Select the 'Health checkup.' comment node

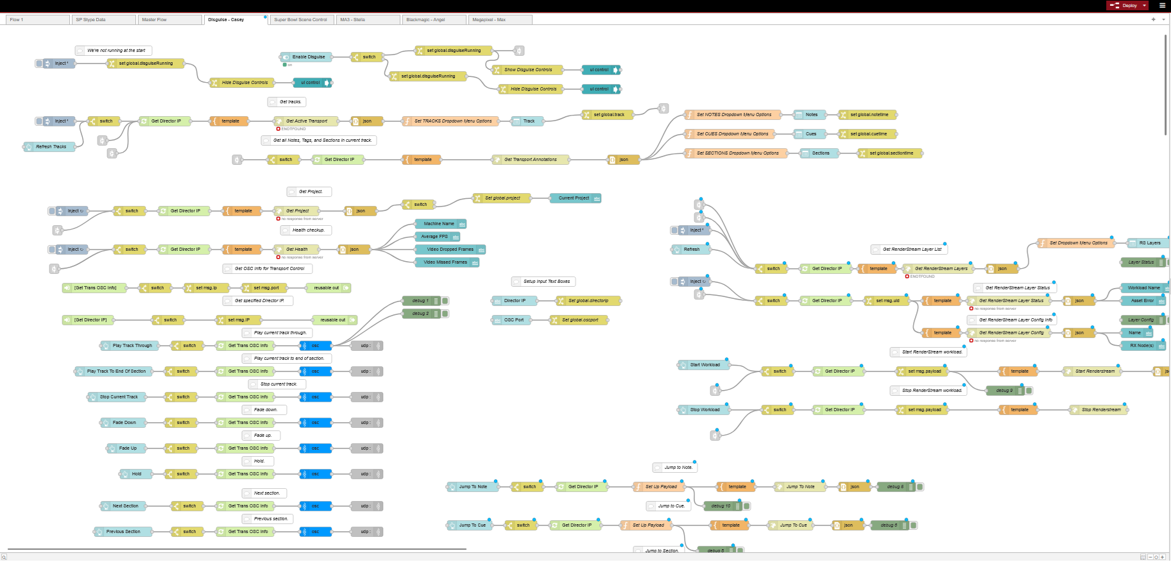coord(306,230)
